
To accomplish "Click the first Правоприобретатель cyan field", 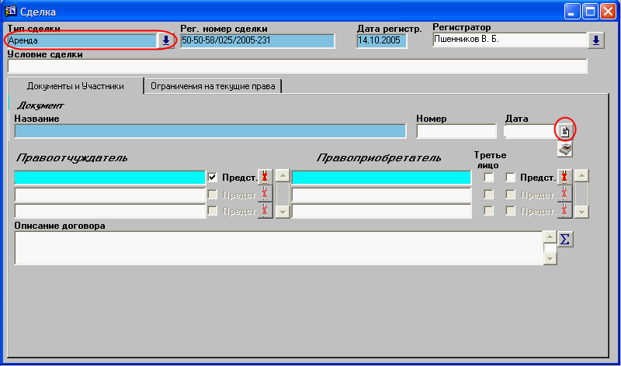I will [x=381, y=178].
